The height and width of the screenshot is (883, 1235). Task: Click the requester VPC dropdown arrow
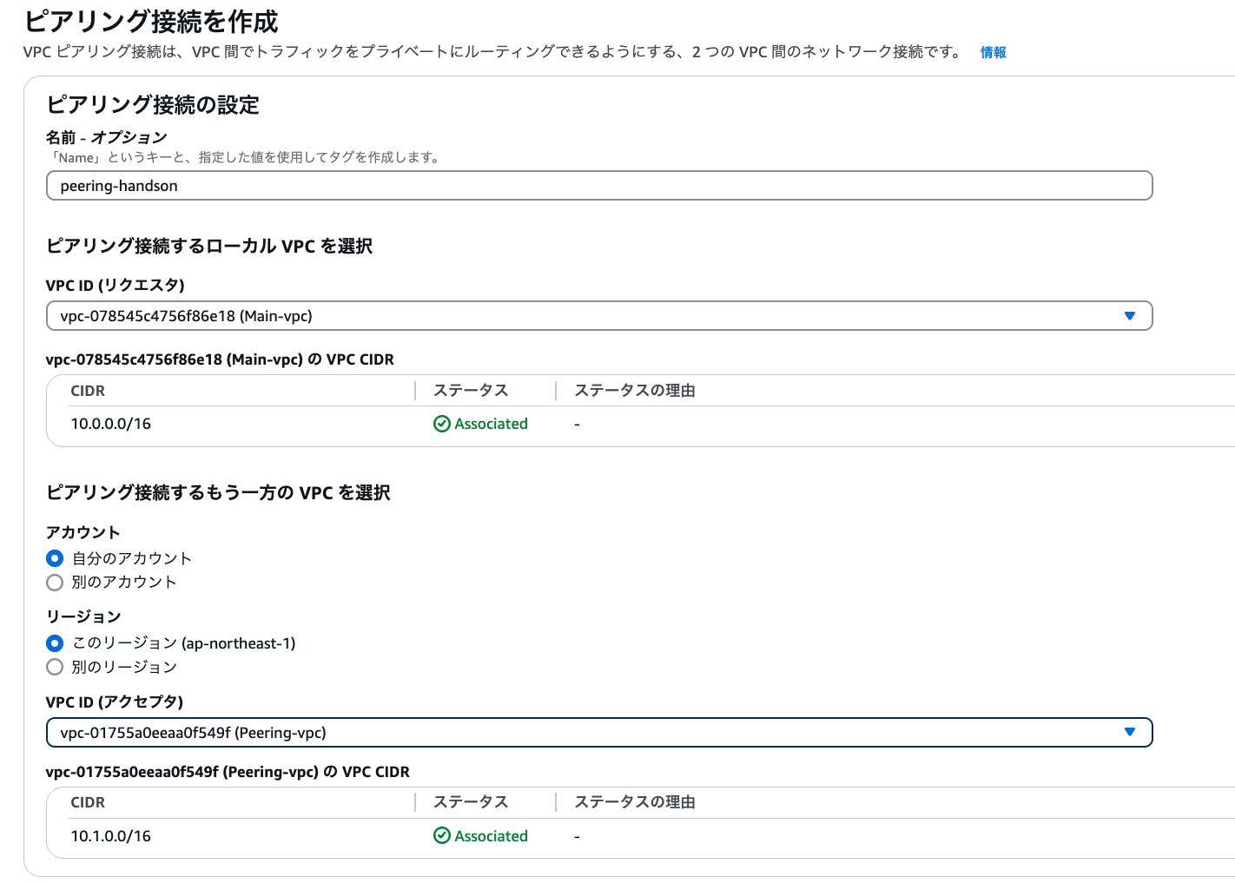coord(1130,316)
